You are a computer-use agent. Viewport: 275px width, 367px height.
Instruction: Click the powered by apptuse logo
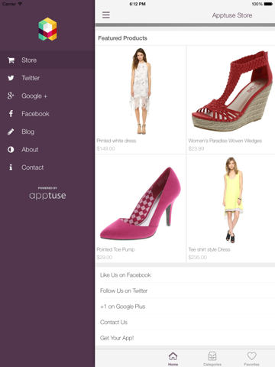tap(47, 193)
